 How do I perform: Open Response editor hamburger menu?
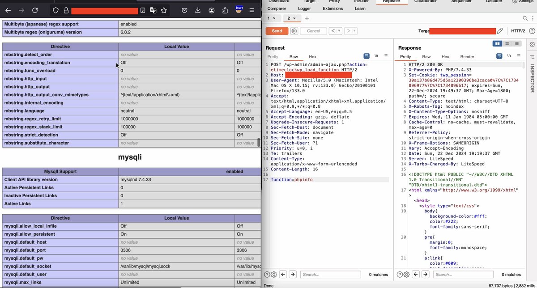pos(519,56)
